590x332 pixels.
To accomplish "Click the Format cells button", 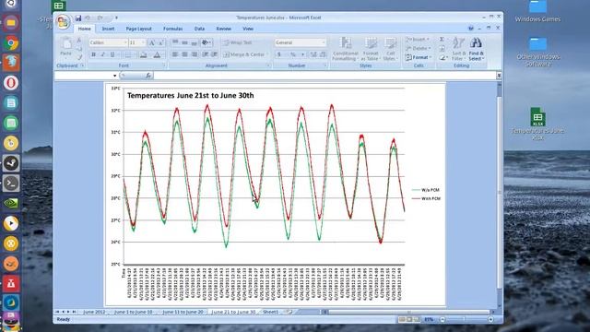I will point(419,57).
